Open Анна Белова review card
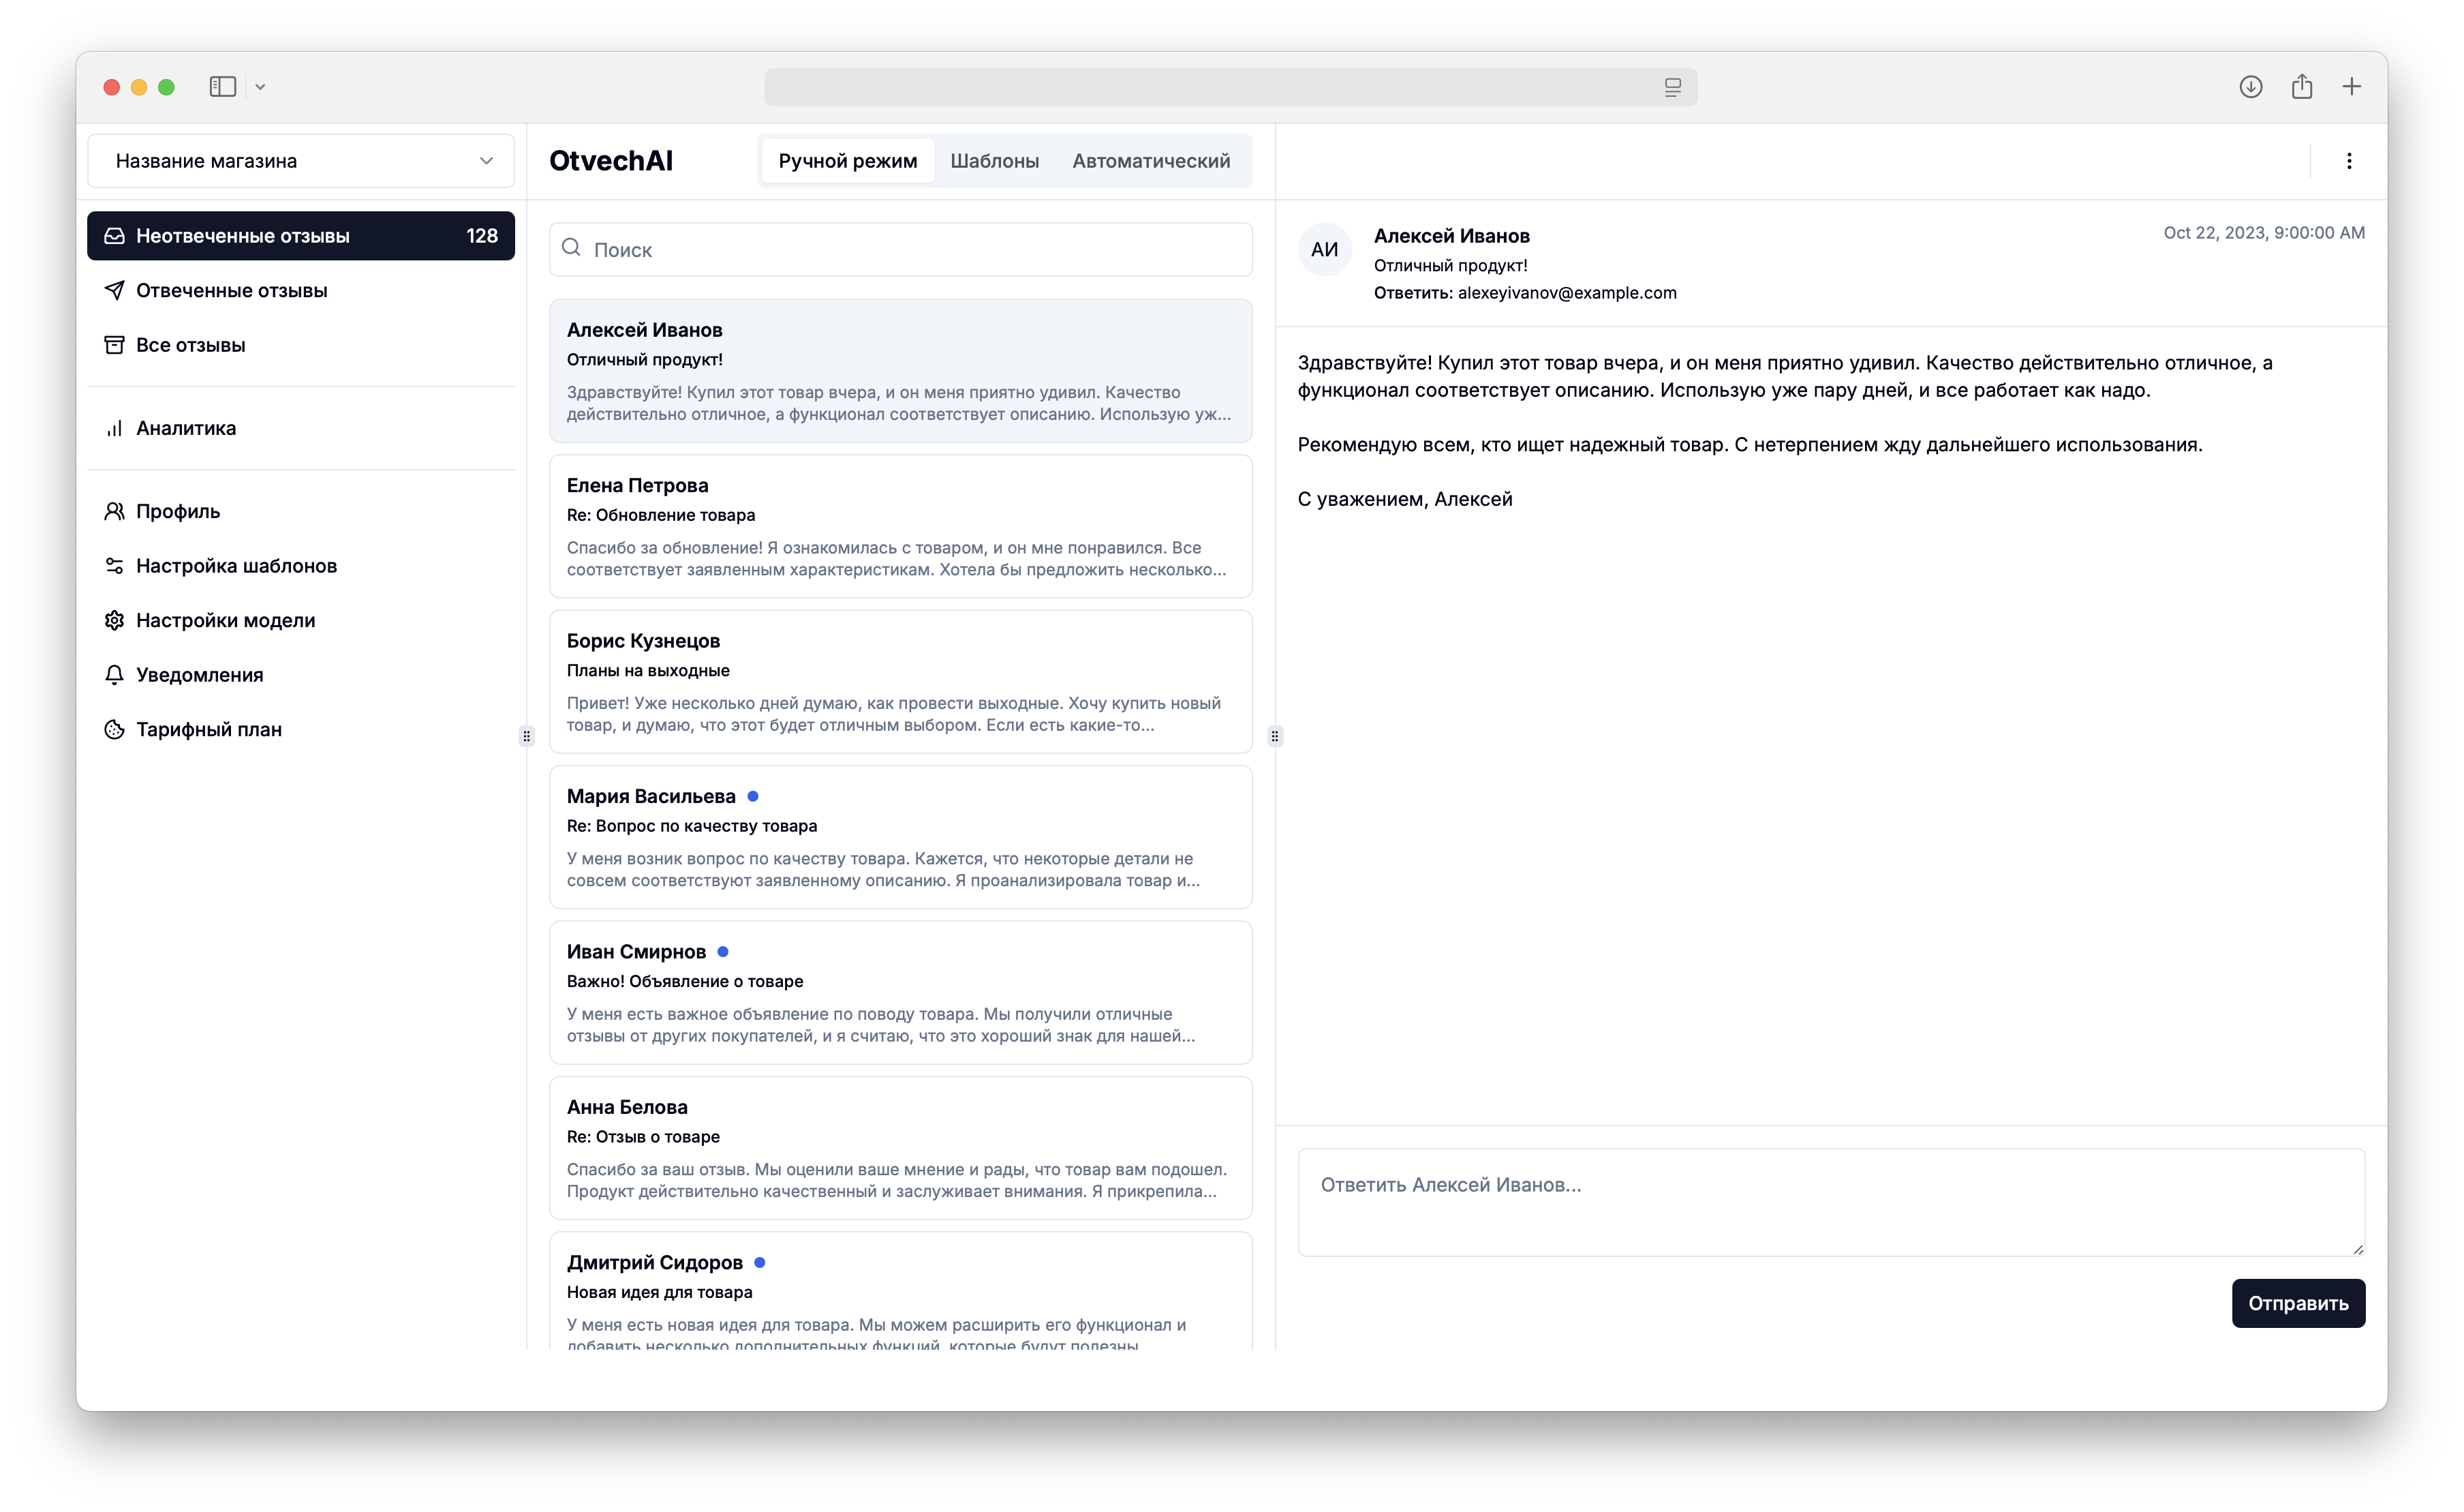This screenshot has height=1512, width=2464. click(x=901, y=1148)
